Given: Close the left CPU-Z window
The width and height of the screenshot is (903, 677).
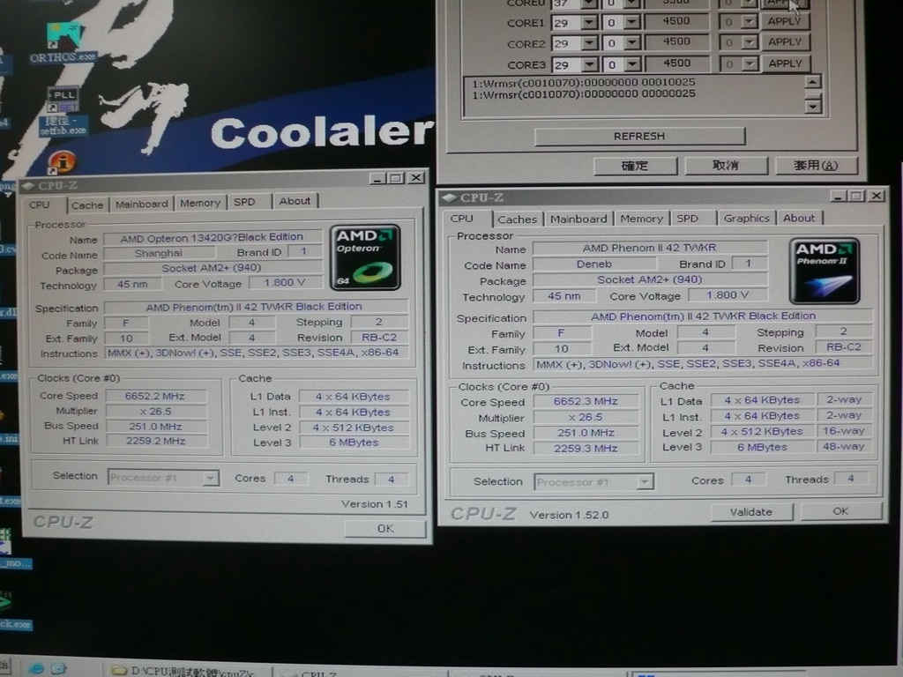Looking at the screenshot, I should [416, 178].
